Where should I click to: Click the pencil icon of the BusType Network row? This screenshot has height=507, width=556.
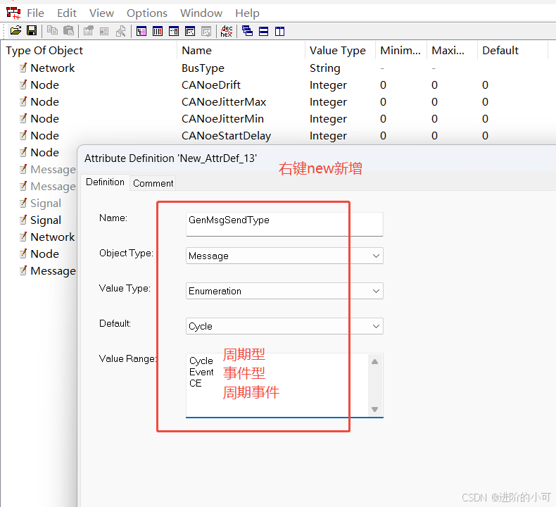click(x=23, y=68)
